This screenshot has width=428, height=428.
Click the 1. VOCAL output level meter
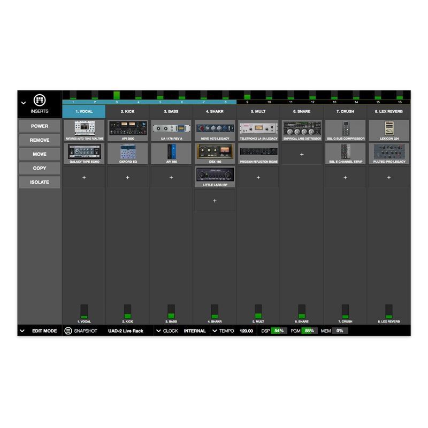(x=84, y=311)
